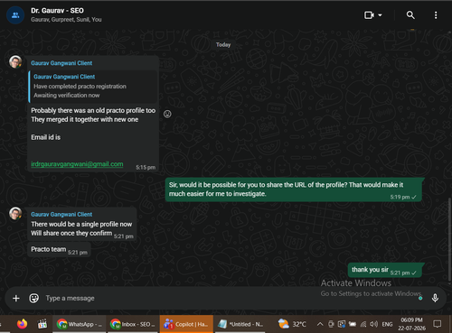Start a video call with camera icon
The height and width of the screenshot is (333, 452).
[369, 15]
